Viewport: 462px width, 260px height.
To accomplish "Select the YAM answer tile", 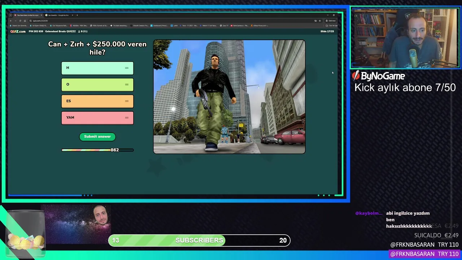I will (97, 118).
